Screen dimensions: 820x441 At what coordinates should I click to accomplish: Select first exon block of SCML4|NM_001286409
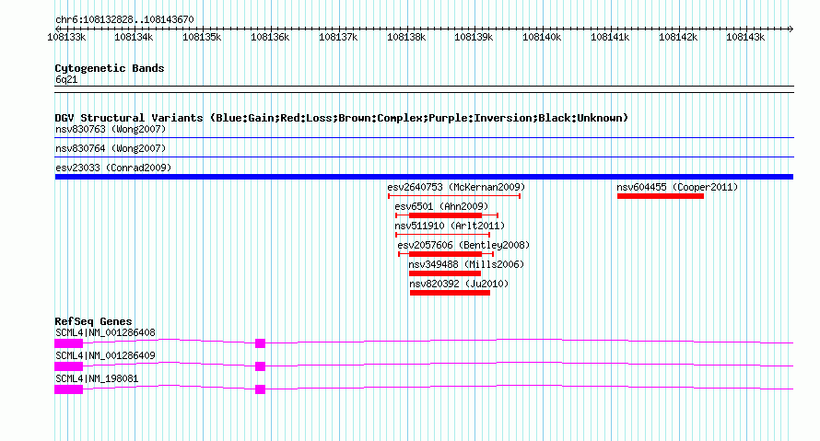tap(68, 366)
